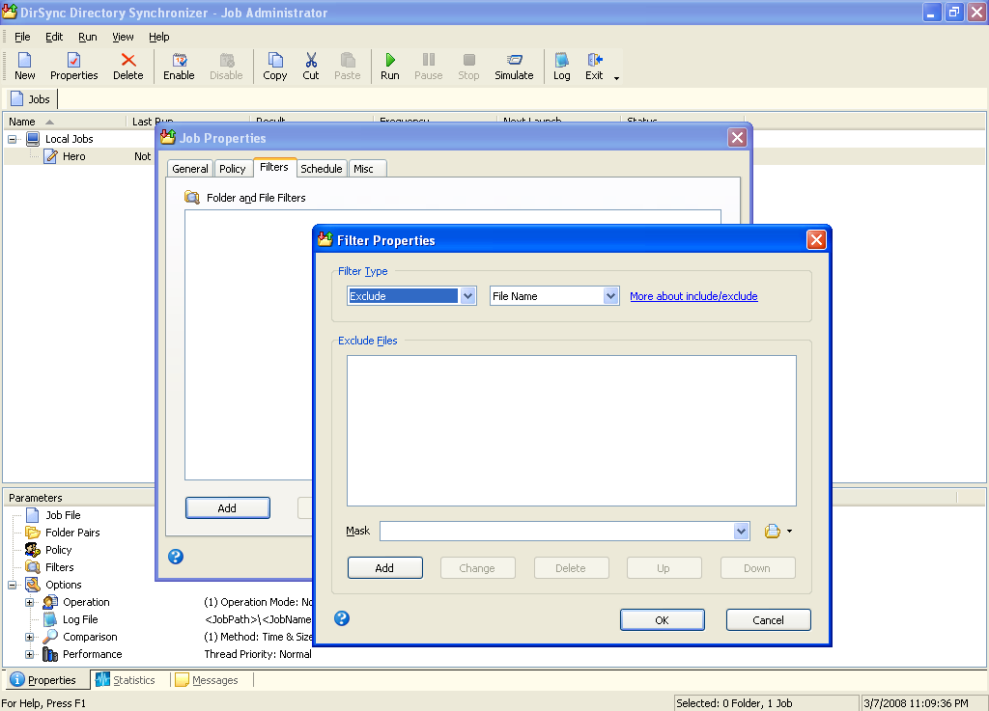989x711 pixels.
Task: Select the Job File parameter
Action: click(x=63, y=515)
